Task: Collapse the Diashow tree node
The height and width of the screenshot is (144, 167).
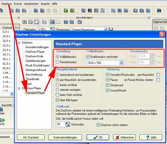Action: point(19,43)
